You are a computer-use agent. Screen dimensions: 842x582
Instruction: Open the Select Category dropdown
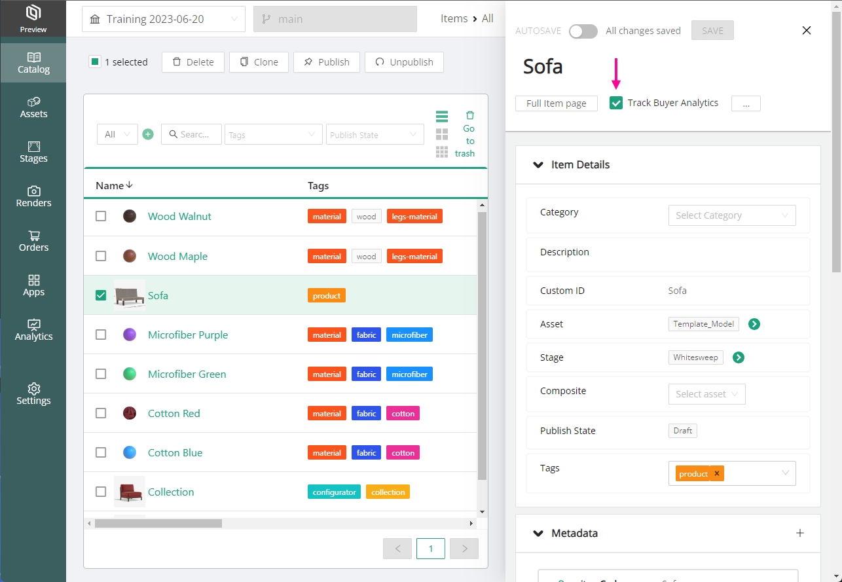point(731,215)
